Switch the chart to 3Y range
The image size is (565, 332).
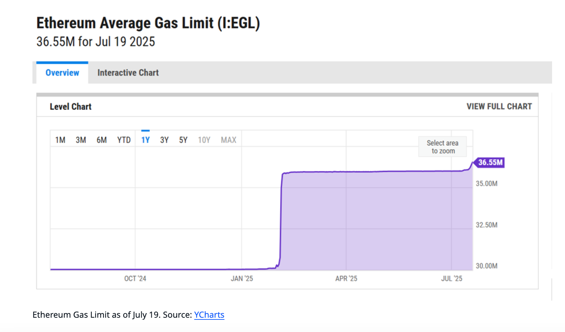point(164,140)
